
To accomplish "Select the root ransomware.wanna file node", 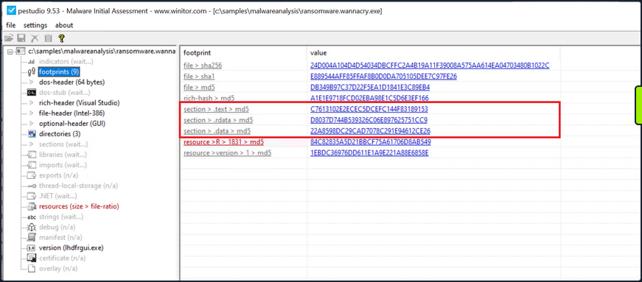I will pos(102,51).
